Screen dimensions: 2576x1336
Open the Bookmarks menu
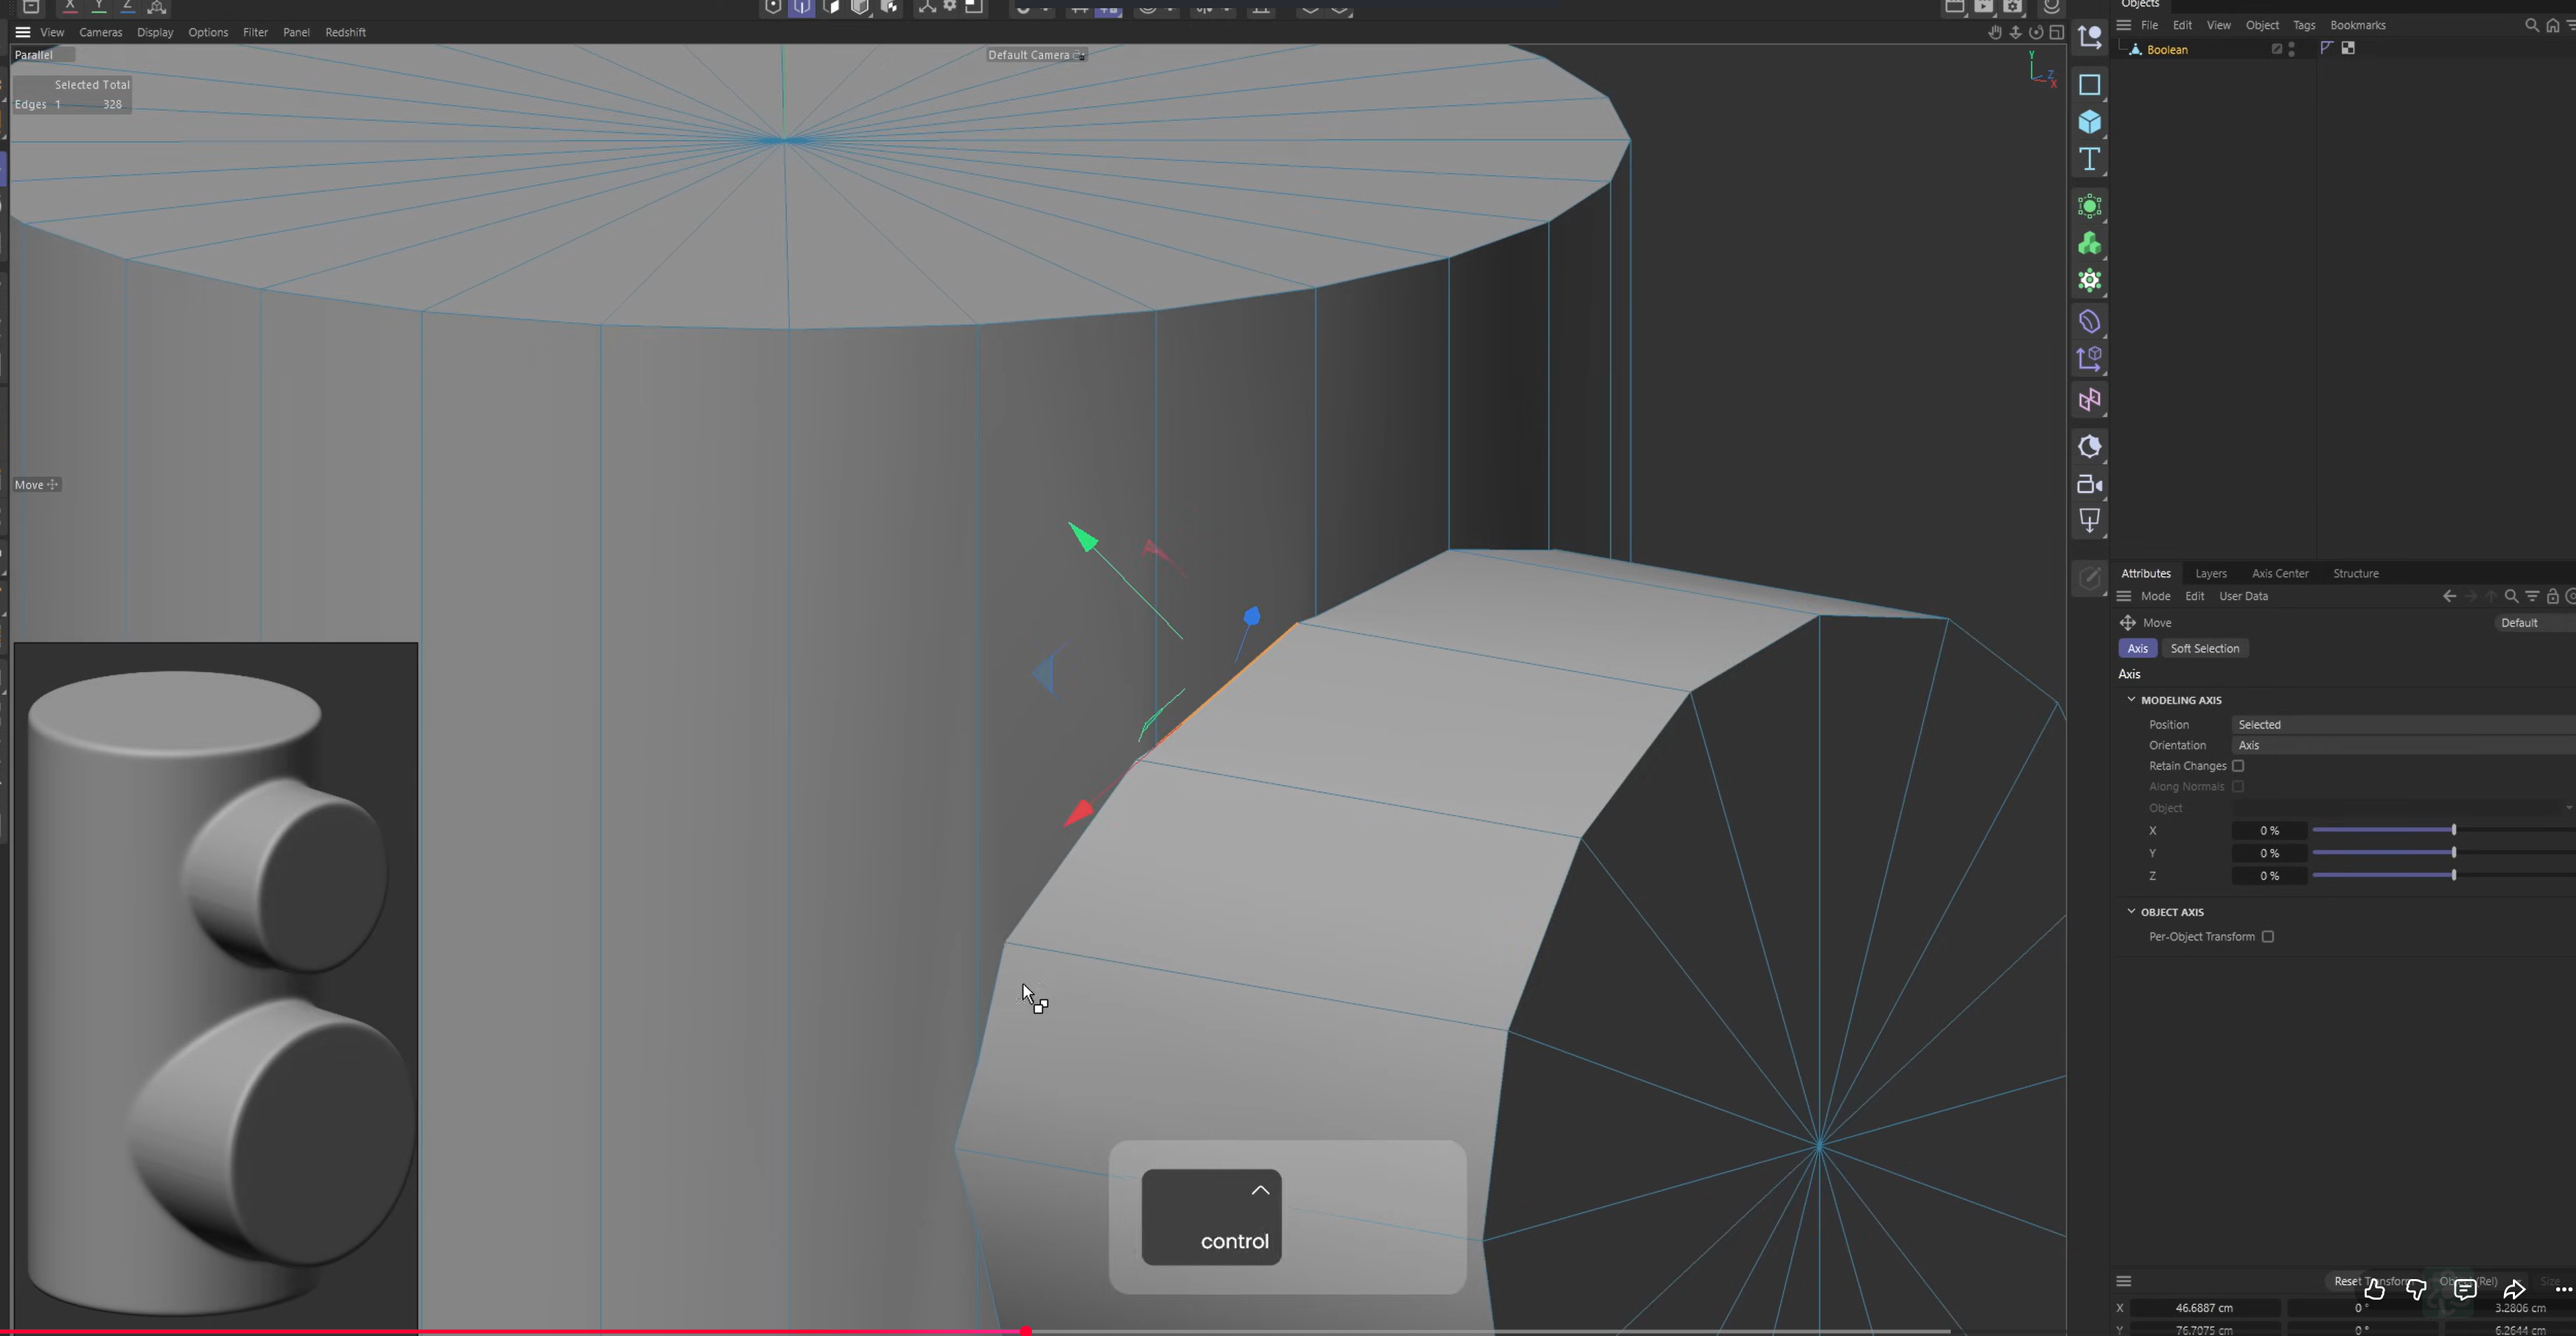tap(2358, 25)
